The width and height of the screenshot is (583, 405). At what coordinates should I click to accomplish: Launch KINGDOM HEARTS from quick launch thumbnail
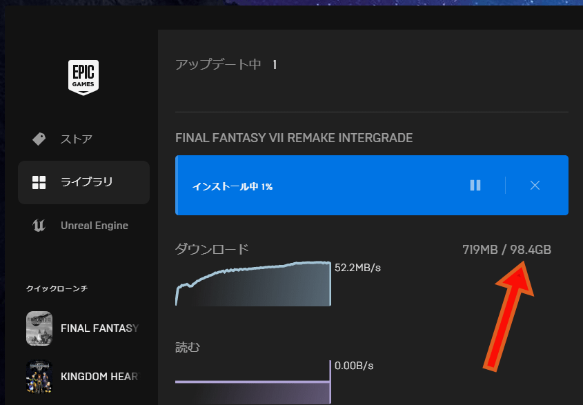coord(39,376)
